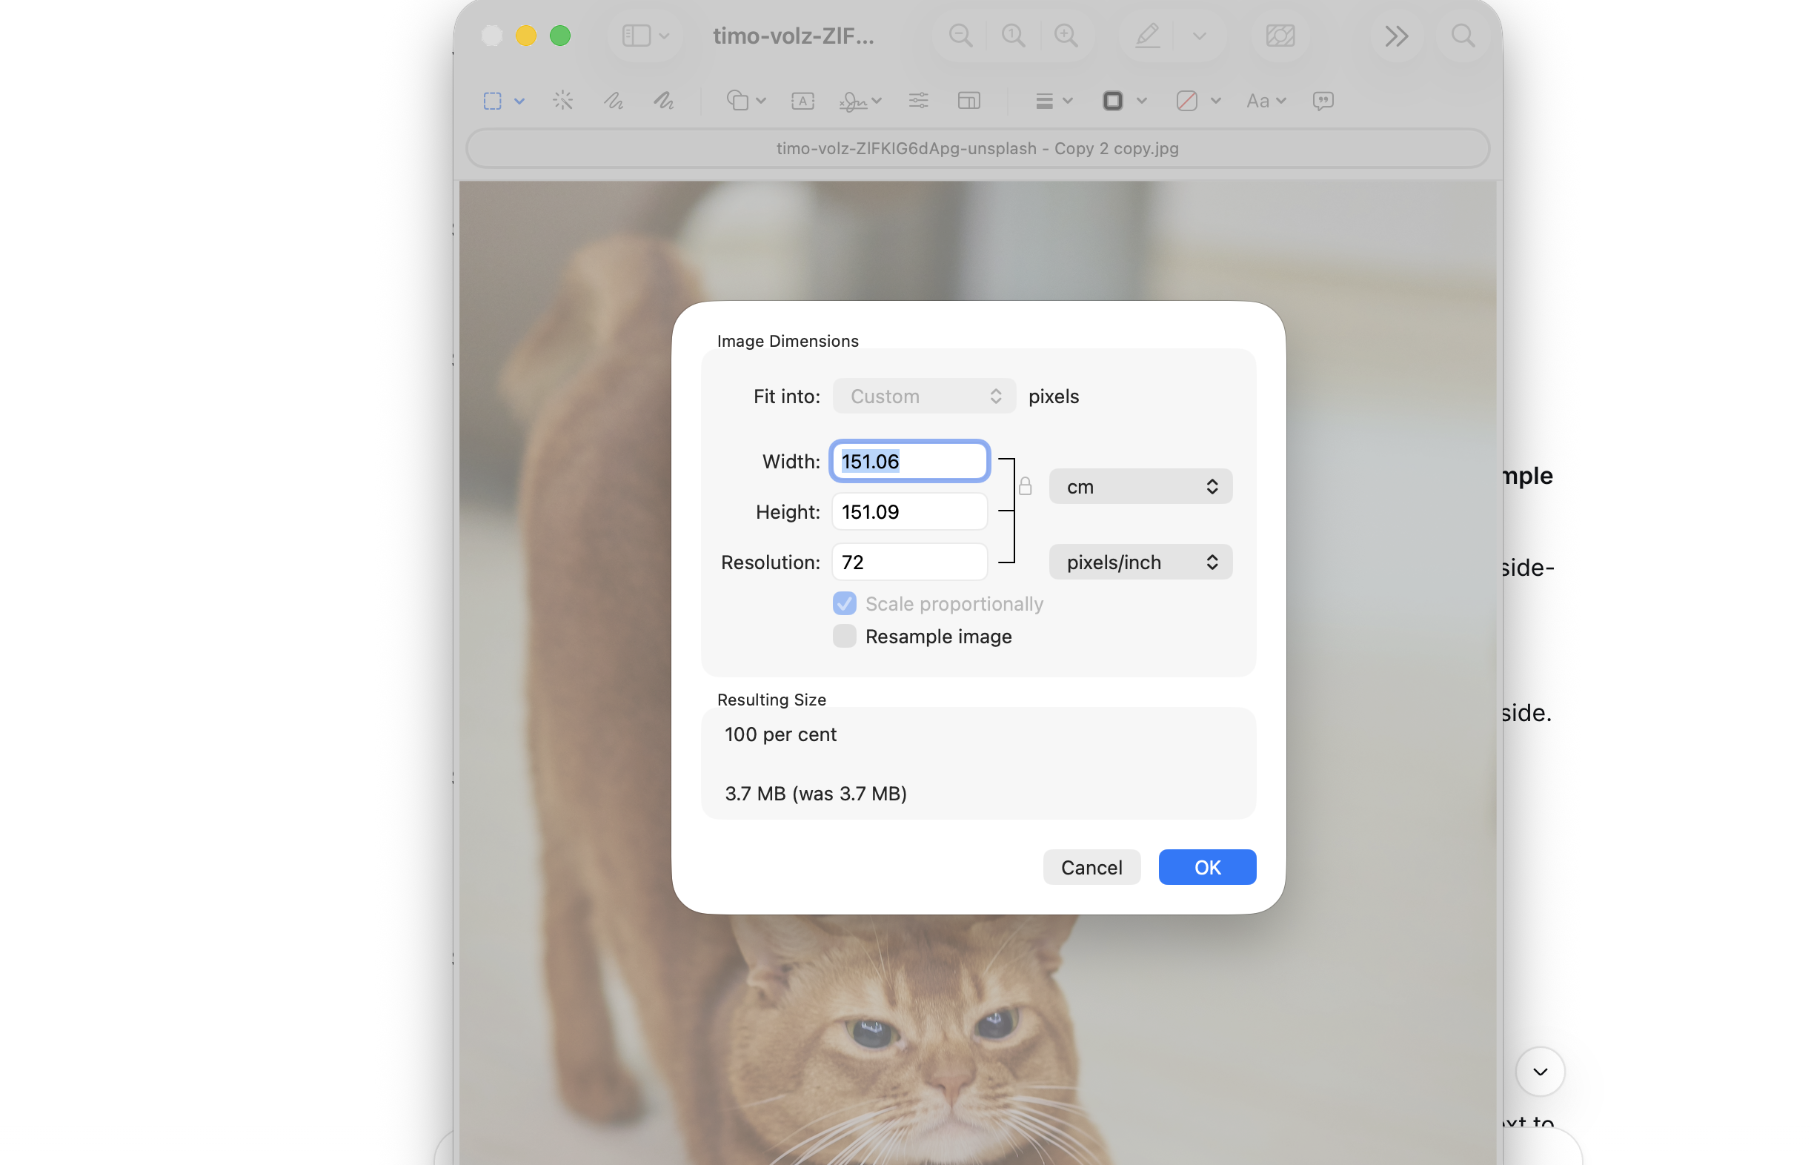Choose the Draw pen tool
The width and height of the screenshot is (1811, 1165).
point(664,101)
